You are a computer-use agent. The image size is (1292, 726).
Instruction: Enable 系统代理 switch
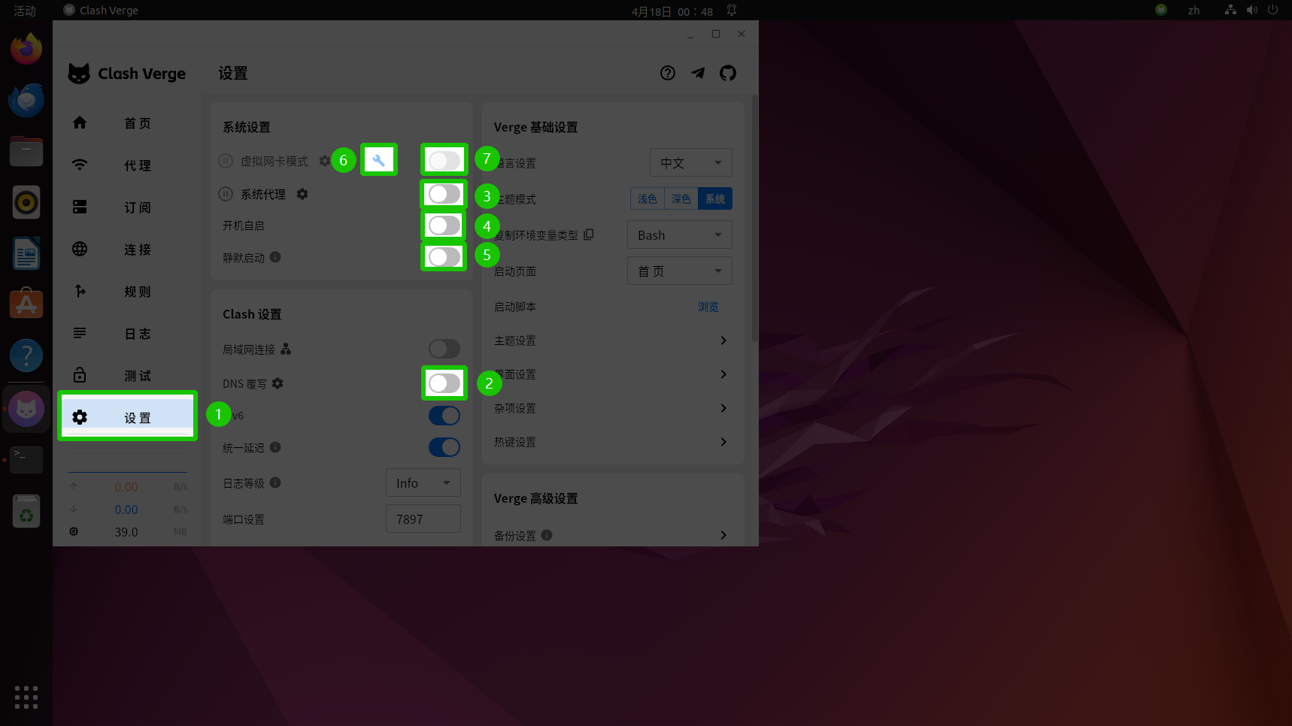coord(444,194)
